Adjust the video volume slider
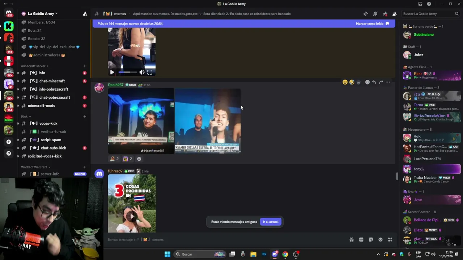Image resolution: width=463 pixels, height=260 pixels. [128, 72]
